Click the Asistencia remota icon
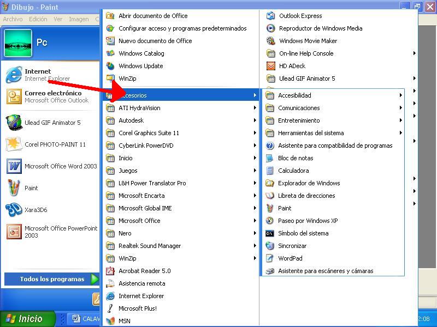 (110, 283)
